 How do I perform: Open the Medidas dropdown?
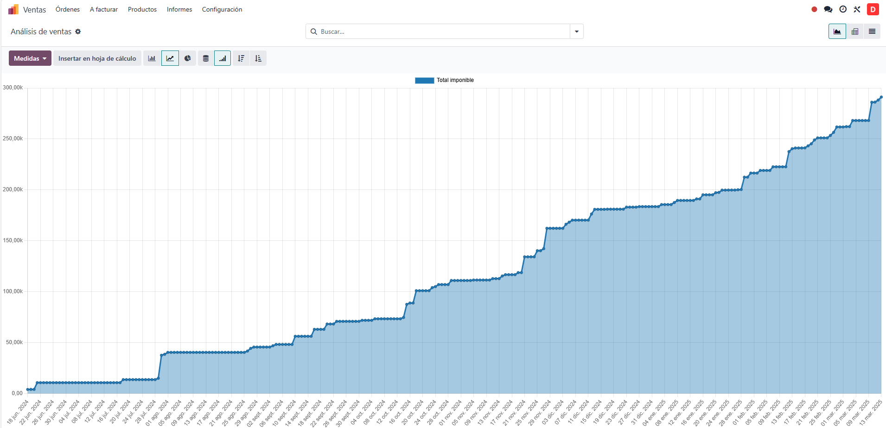[30, 58]
